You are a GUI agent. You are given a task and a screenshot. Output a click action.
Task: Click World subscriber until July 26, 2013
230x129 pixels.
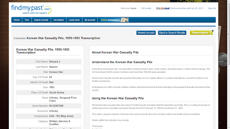click(187, 8)
